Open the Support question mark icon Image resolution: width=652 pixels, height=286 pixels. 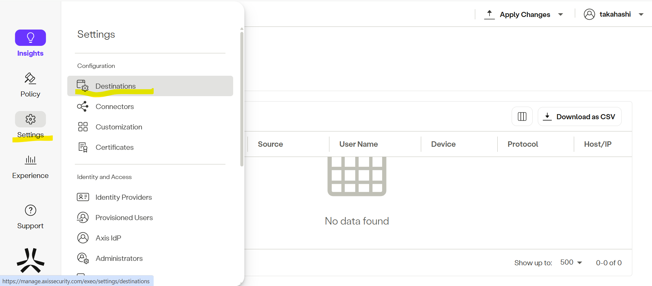30,210
